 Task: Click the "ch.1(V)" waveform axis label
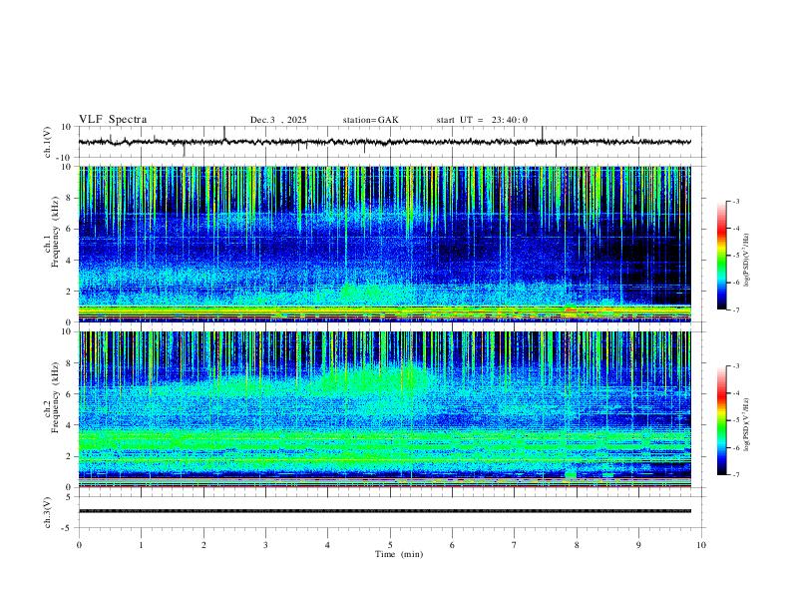pos(48,142)
